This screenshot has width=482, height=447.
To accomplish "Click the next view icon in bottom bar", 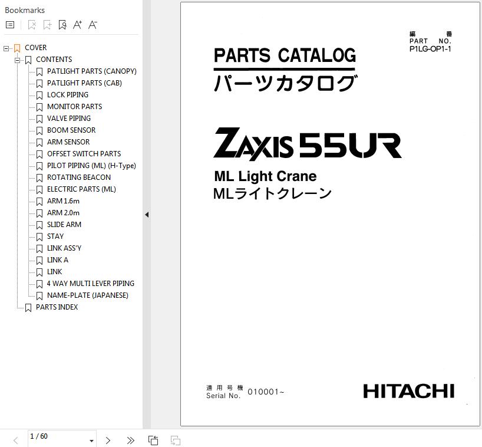I will (x=176, y=441).
